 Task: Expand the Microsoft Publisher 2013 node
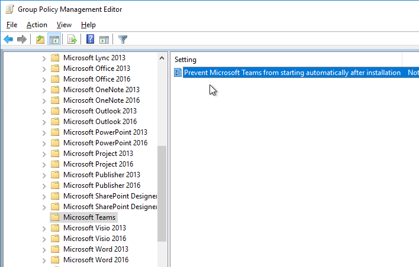point(44,175)
